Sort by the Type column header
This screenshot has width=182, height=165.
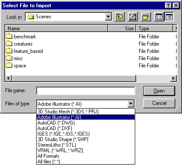point(154,29)
